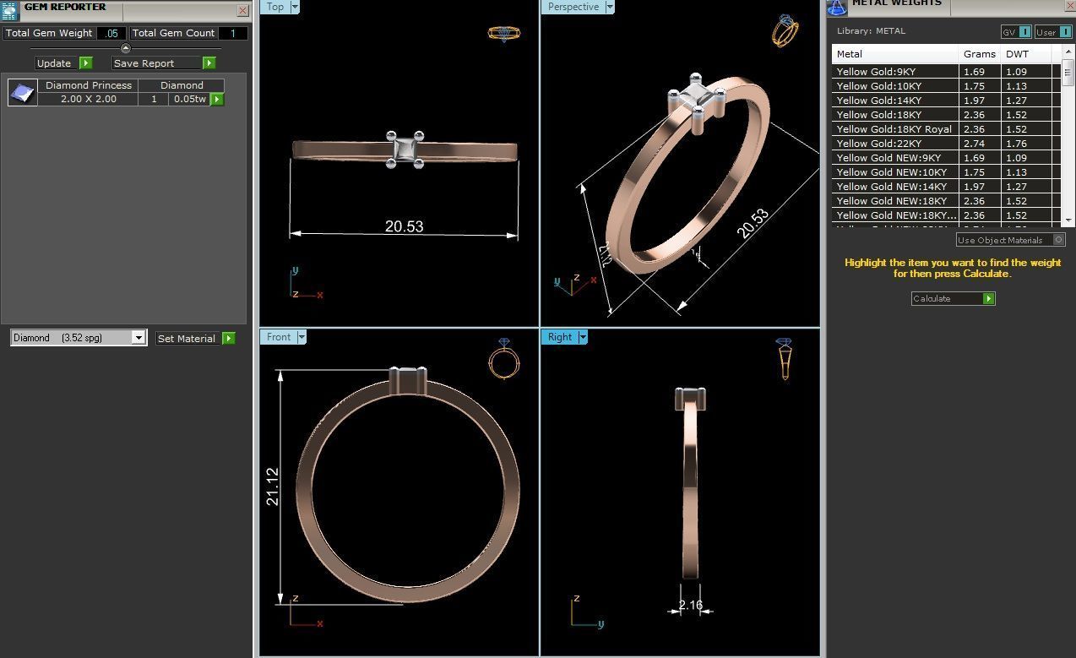This screenshot has height=658, width=1076.
Task: Click the green arrow next to Update
Action: 86,63
